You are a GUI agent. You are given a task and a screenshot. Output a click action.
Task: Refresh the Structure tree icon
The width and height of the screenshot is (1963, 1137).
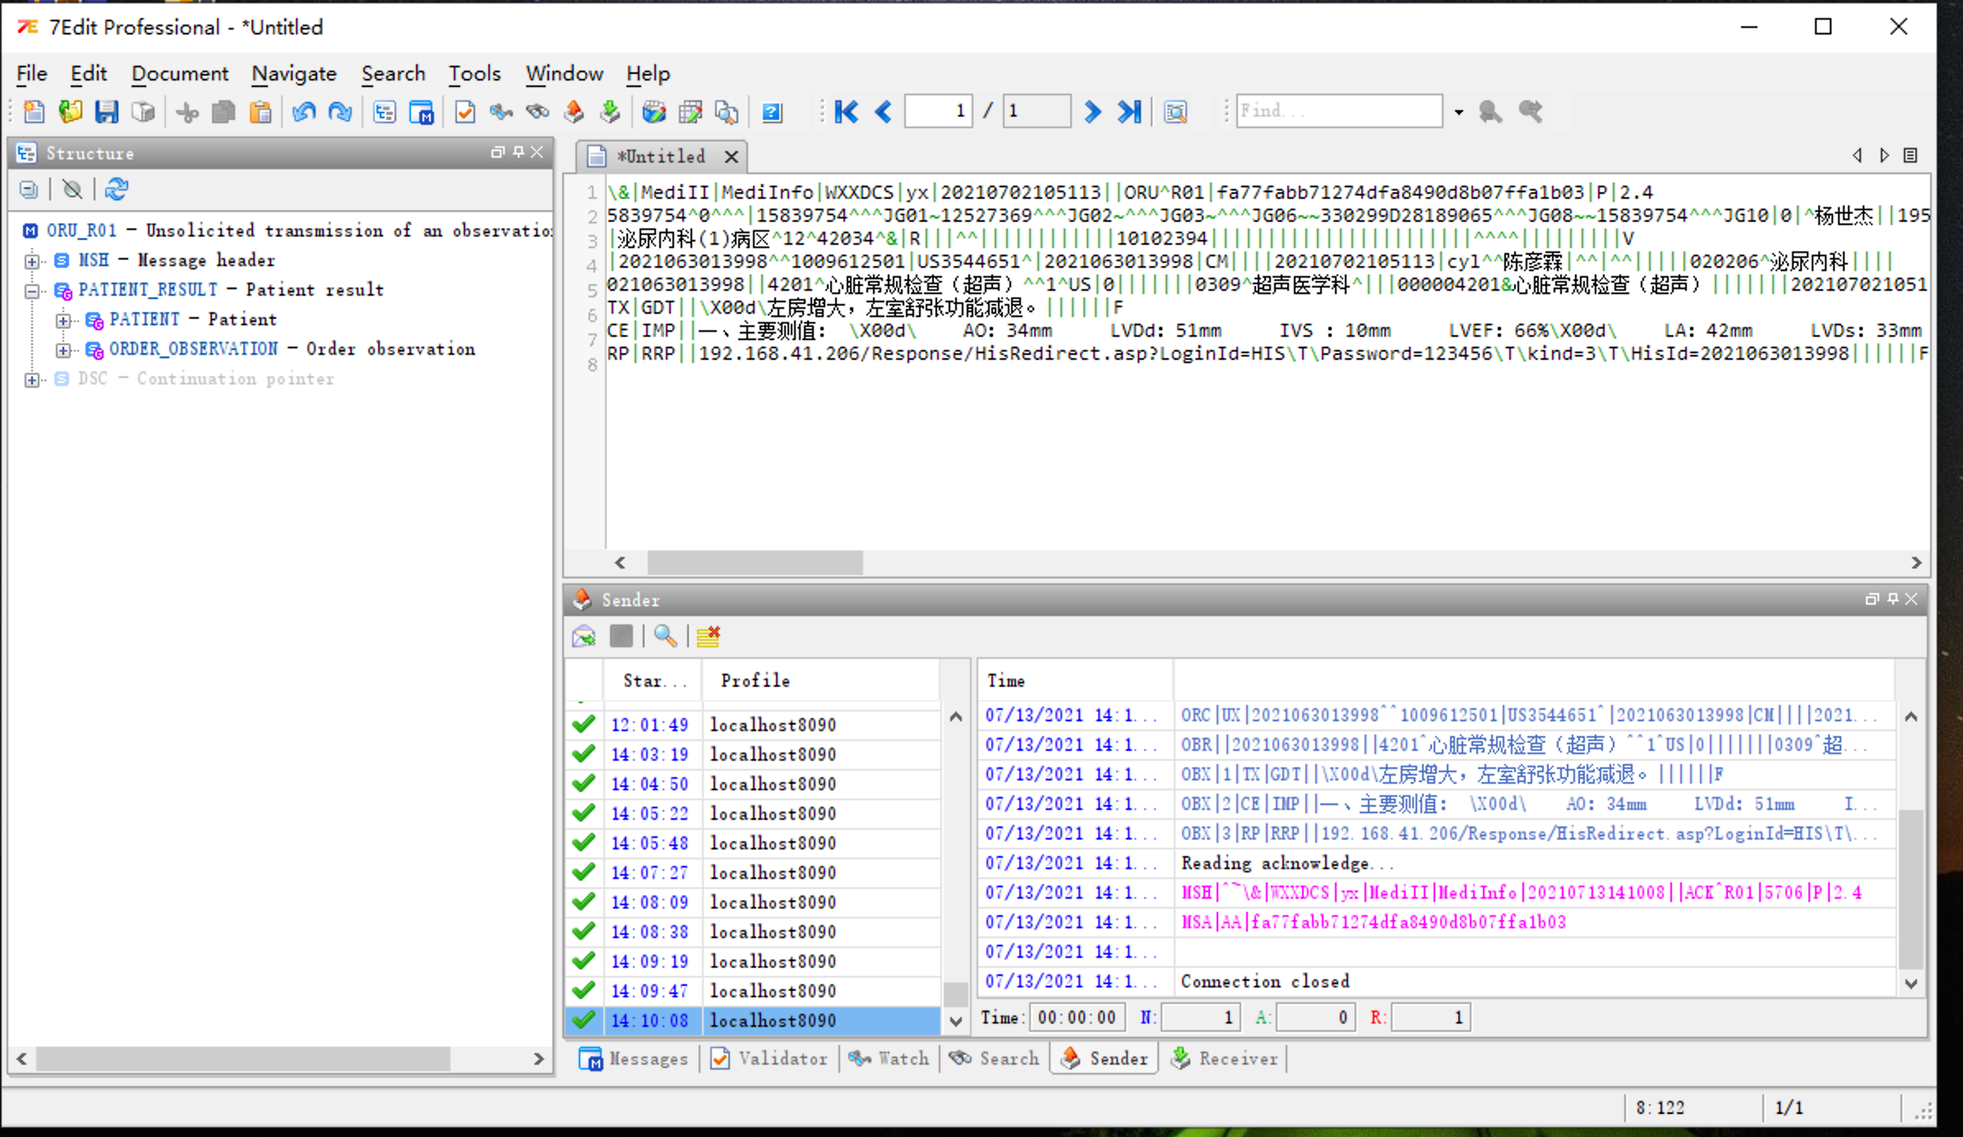click(x=117, y=190)
